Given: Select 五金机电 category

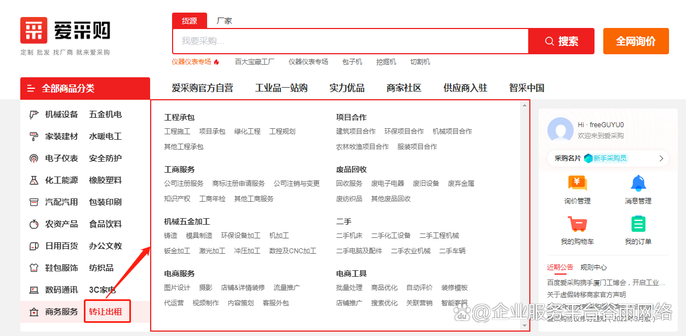Looking at the screenshot, I should 106,115.
